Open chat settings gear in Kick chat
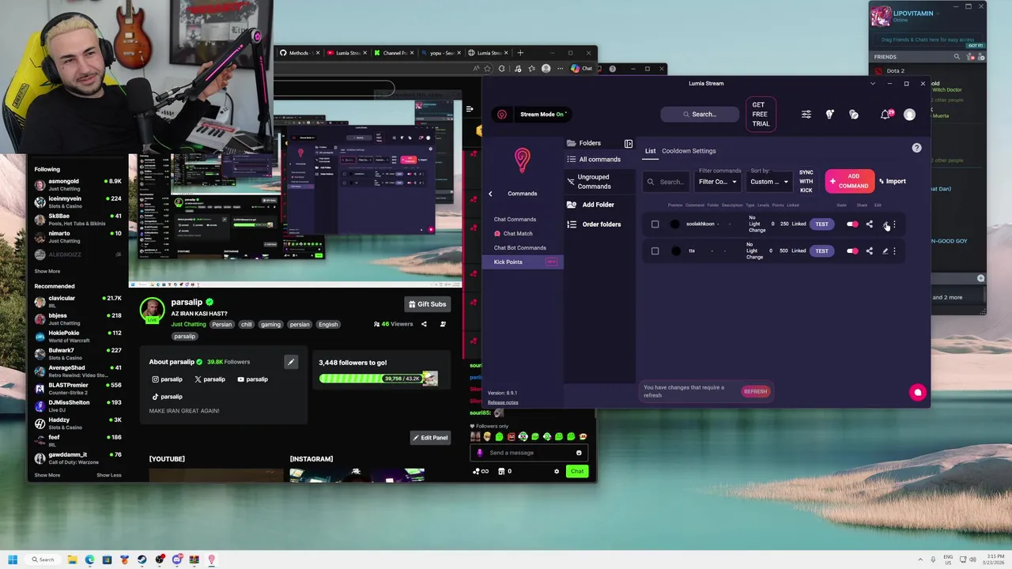This screenshot has height=569, width=1012. (557, 472)
